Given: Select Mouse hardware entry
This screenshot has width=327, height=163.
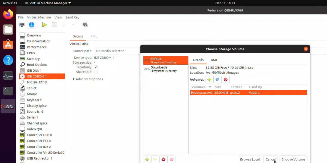Looking at the screenshot, I should [x=42, y=94].
